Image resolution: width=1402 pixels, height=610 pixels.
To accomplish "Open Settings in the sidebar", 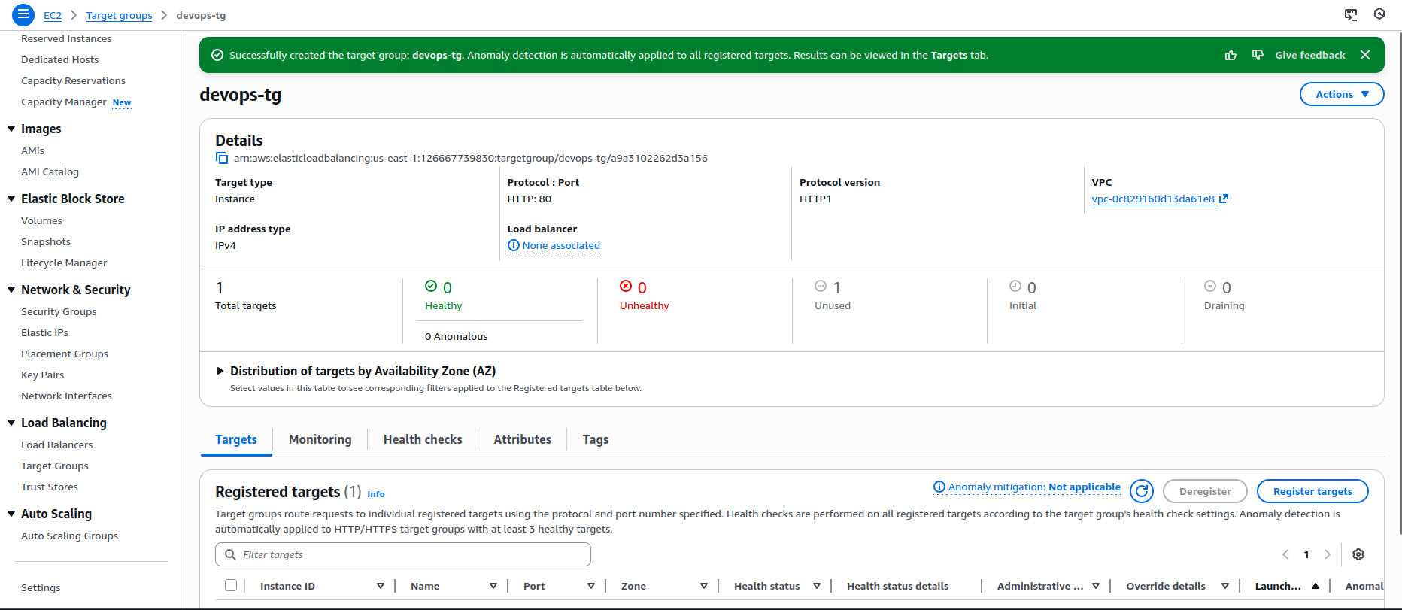I will (x=41, y=587).
